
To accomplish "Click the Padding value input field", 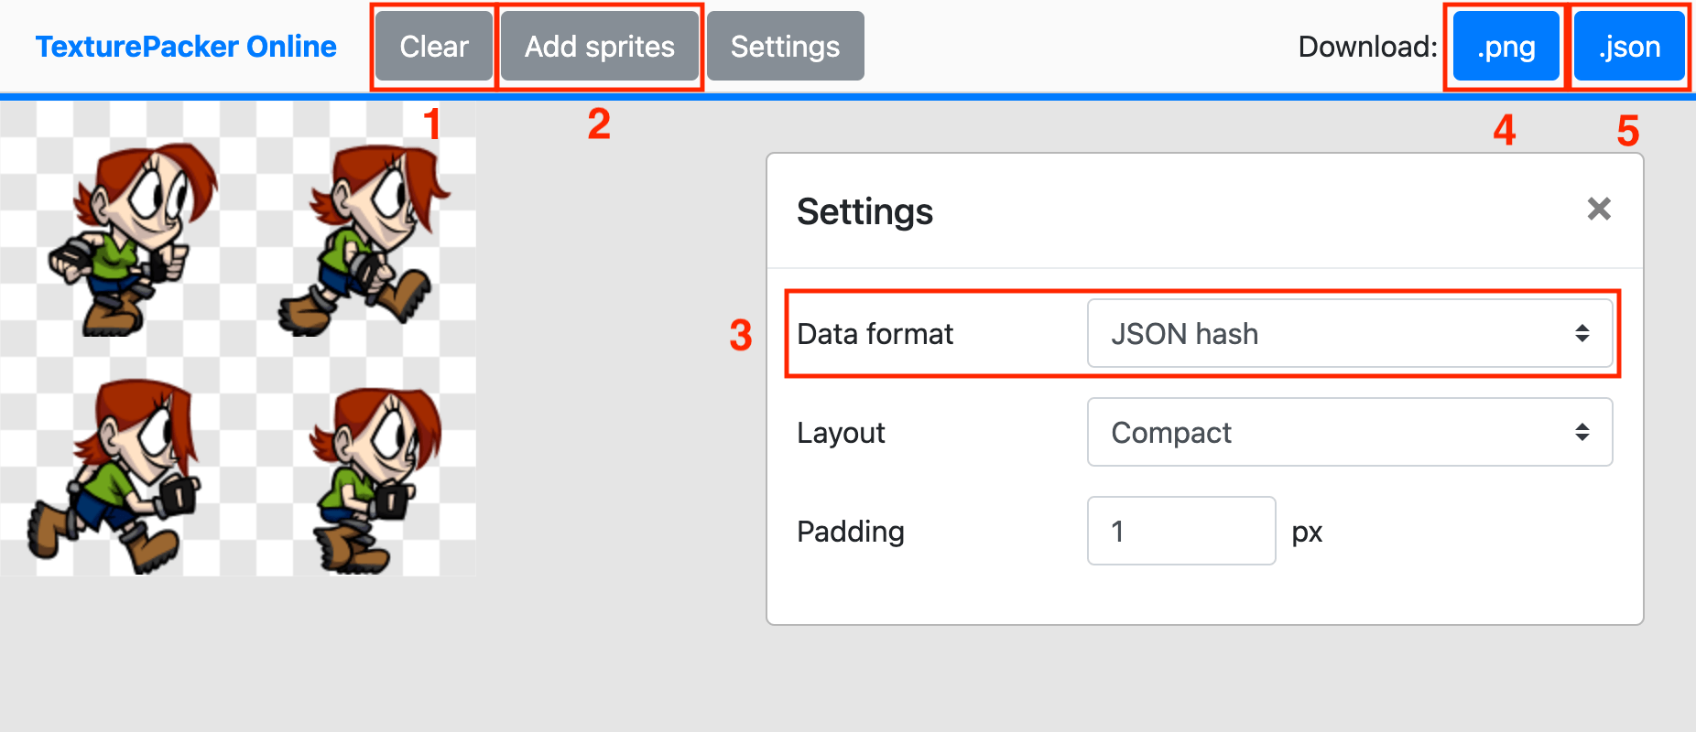I will coord(1180,532).
